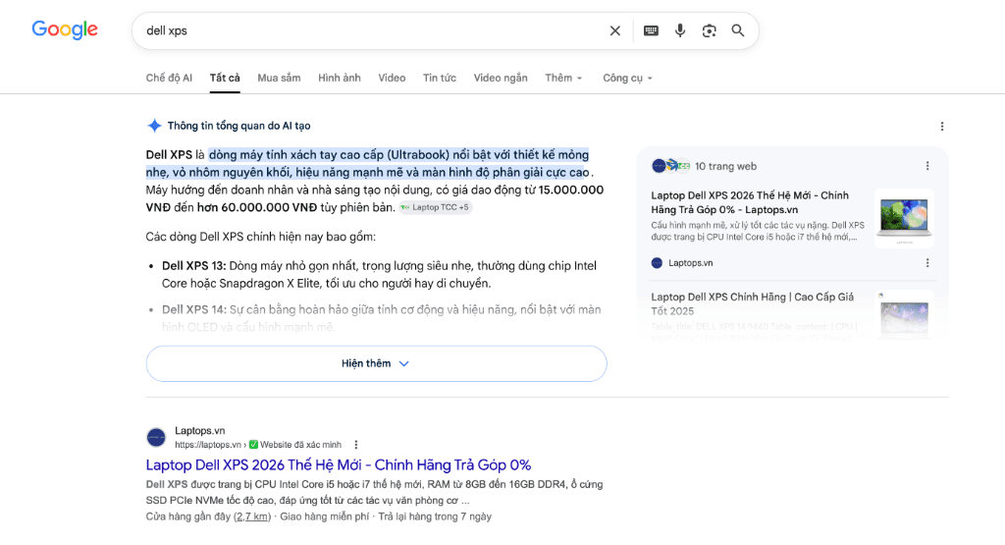Open the Laptop TCC +5 source chip
This screenshot has width=1005, height=545.
pos(436,207)
